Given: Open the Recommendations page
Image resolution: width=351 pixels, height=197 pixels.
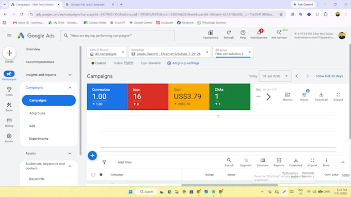Looking at the screenshot, I should click(x=40, y=62).
